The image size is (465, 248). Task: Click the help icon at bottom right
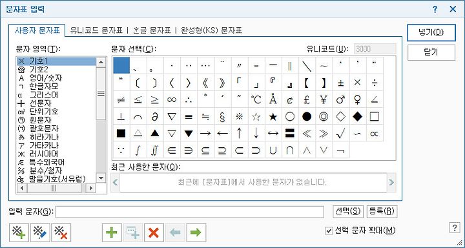(x=455, y=228)
